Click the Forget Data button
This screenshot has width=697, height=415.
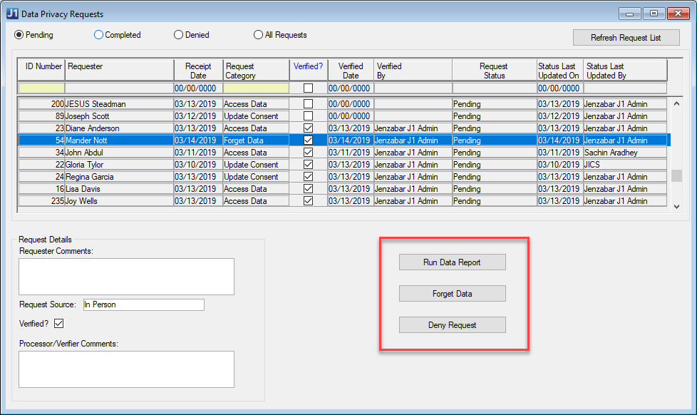point(452,294)
